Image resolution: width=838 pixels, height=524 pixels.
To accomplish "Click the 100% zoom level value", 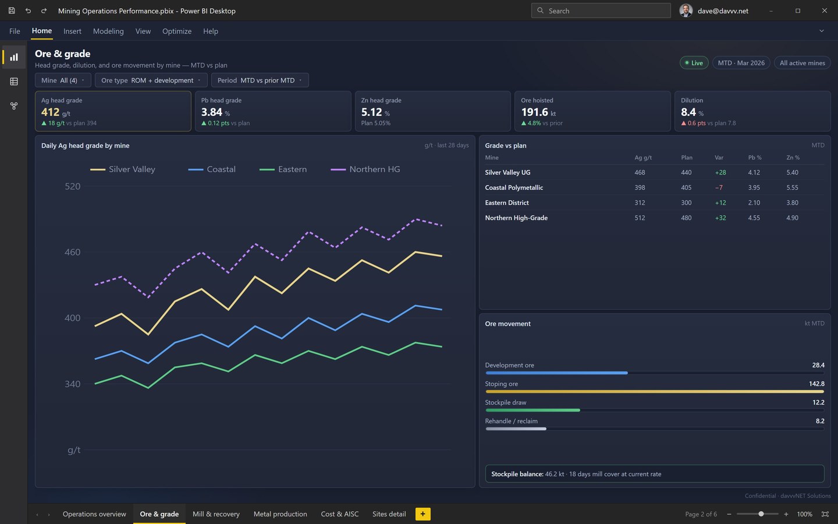I will pos(805,514).
